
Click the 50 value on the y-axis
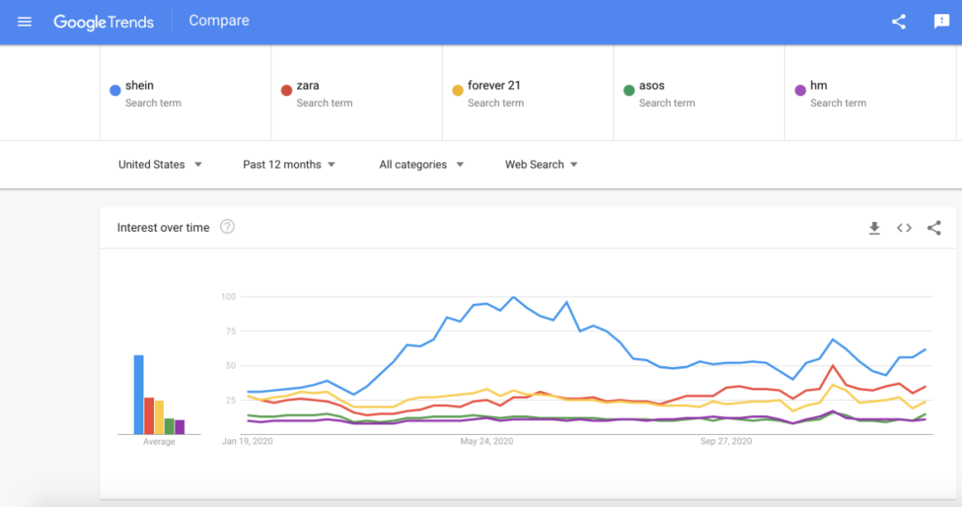tap(231, 366)
